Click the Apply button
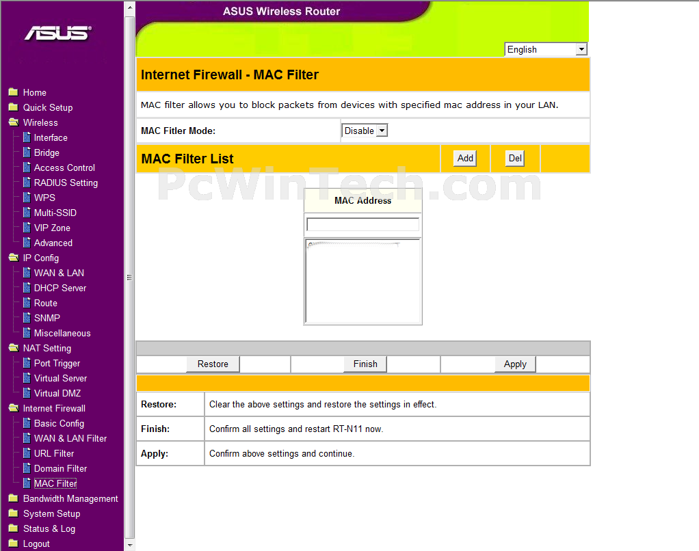Screen dimensions: 699x551 [515, 364]
